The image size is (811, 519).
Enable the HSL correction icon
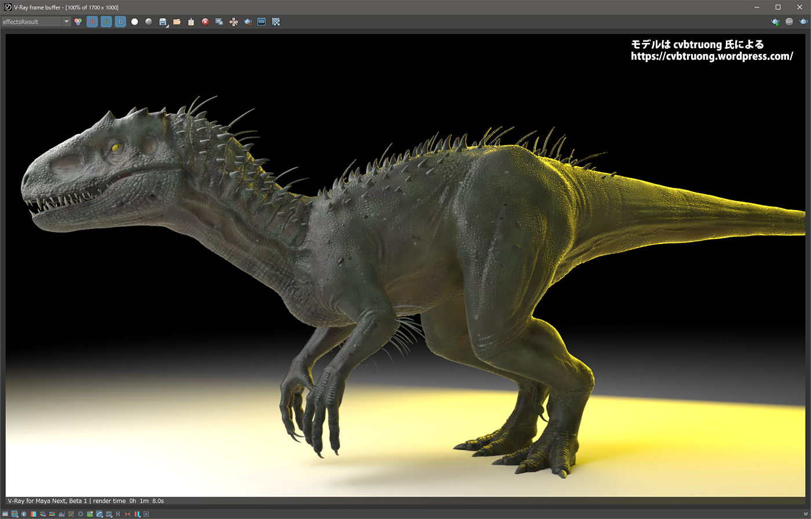[x=43, y=514]
